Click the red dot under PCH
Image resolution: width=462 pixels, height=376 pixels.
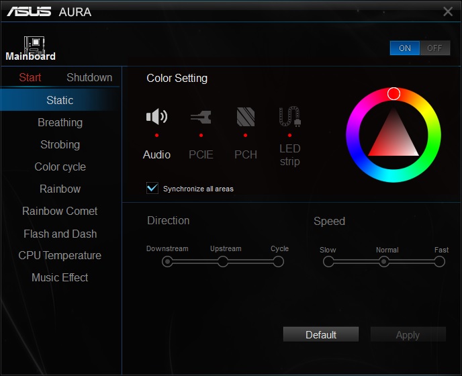(x=246, y=135)
